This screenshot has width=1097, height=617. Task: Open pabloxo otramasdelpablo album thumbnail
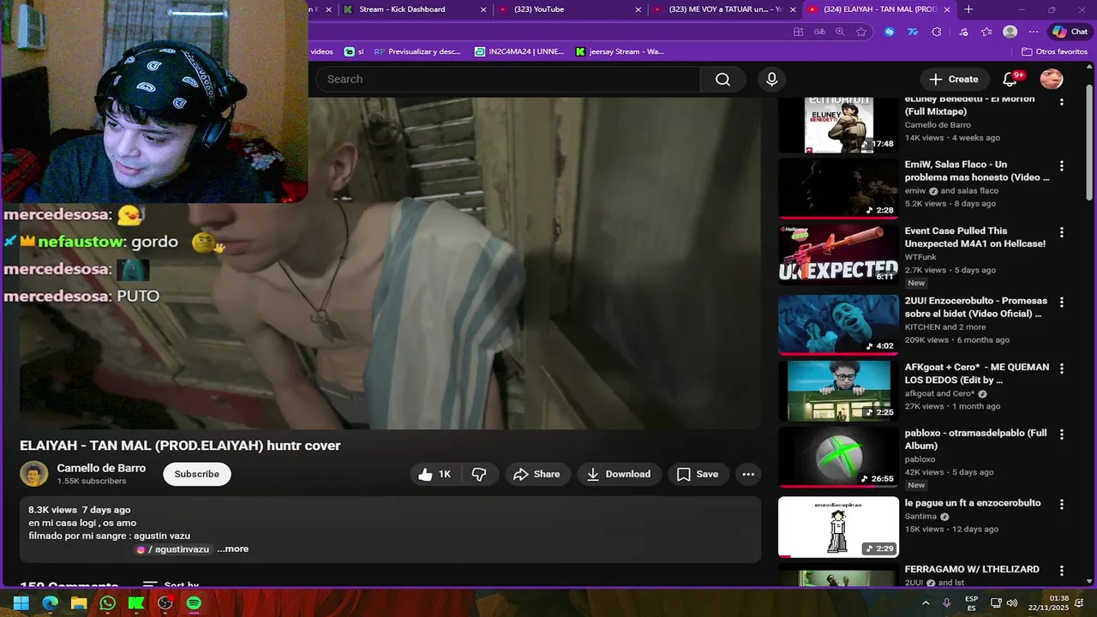(x=838, y=457)
